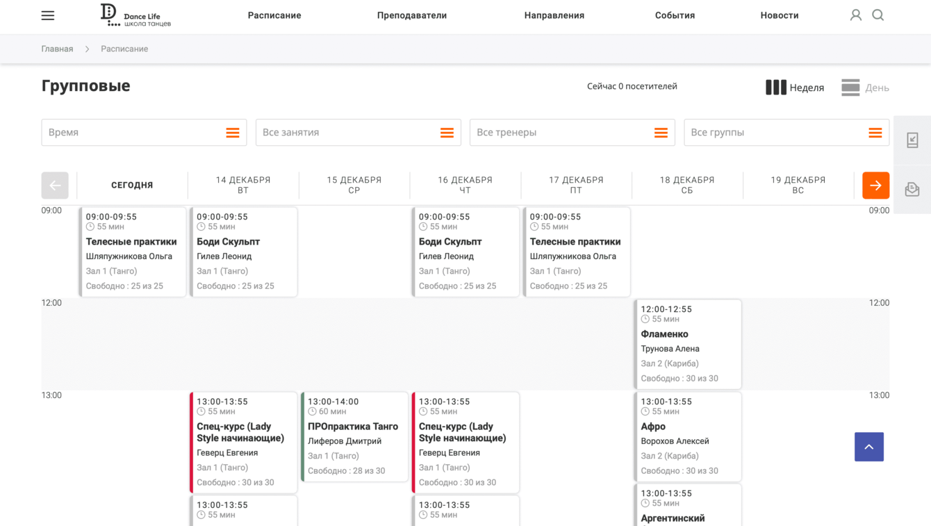
Task: Expand the Все тренеры dropdown
Action: (x=572, y=133)
